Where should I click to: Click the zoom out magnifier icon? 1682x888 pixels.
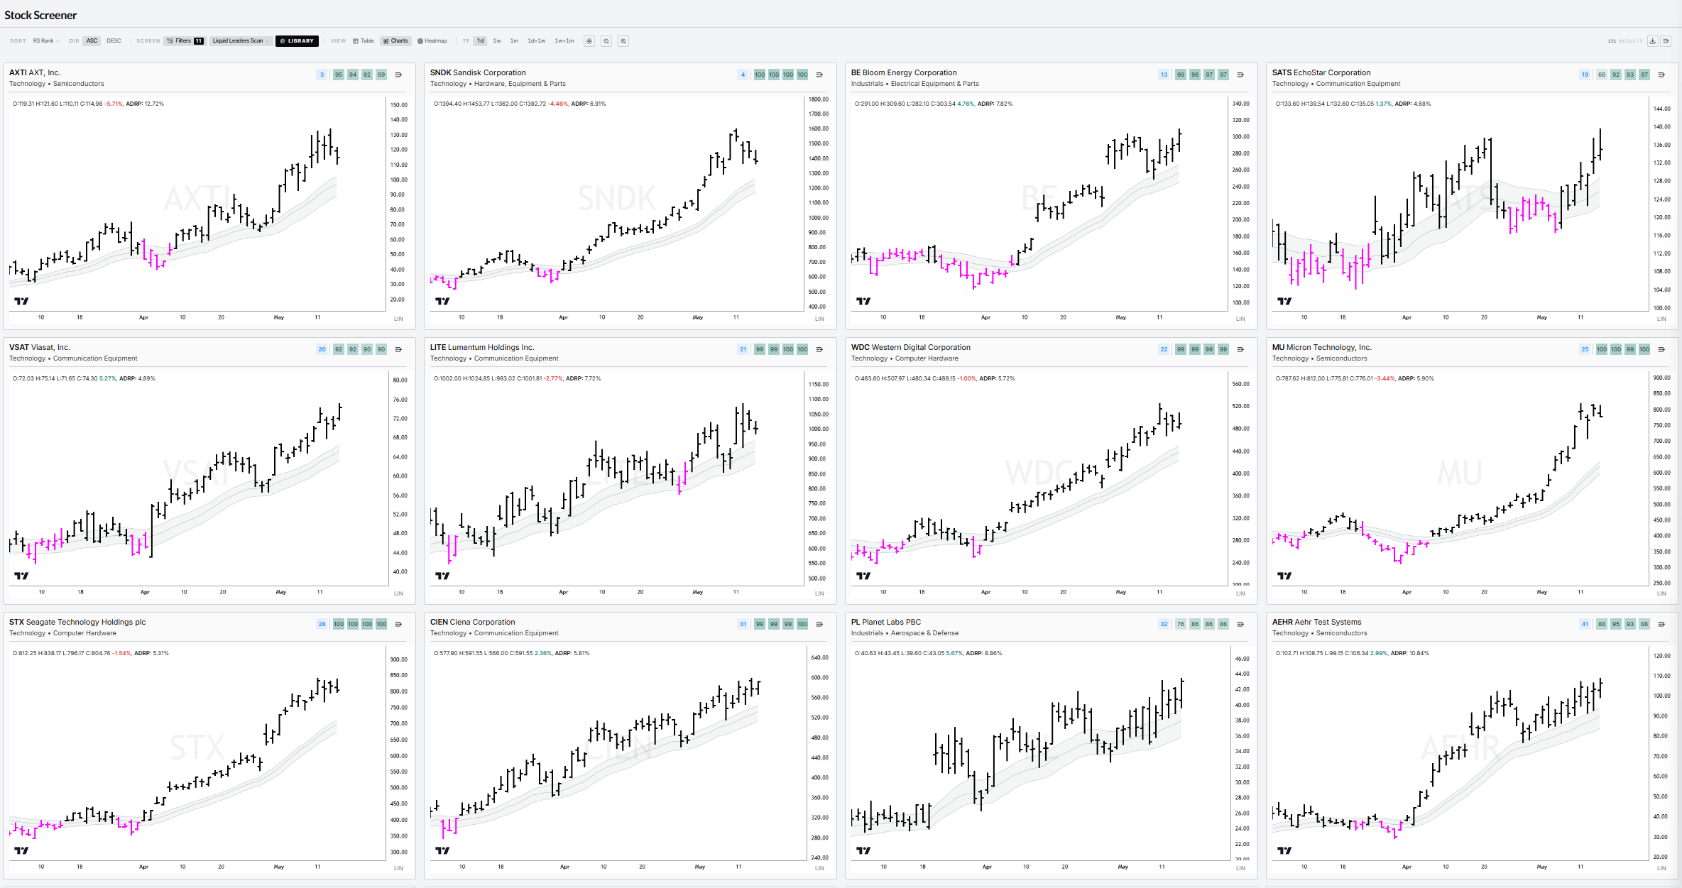pos(606,41)
